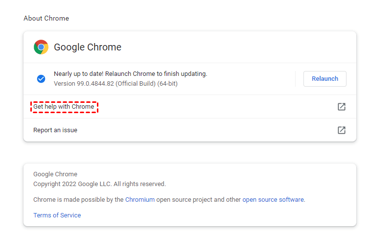
Task: Click the Copyright 2022 Google LLC text
Action: pos(72,184)
